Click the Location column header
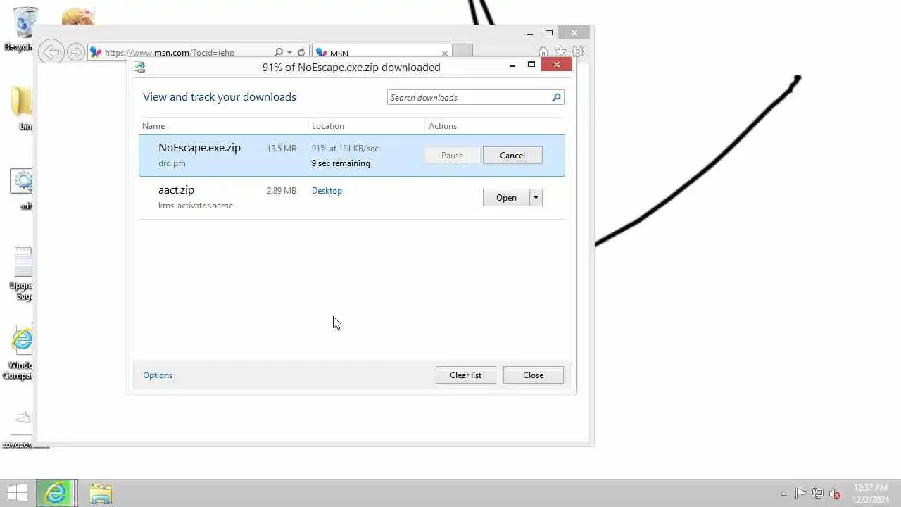Image resolution: width=901 pixels, height=507 pixels. tap(328, 126)
